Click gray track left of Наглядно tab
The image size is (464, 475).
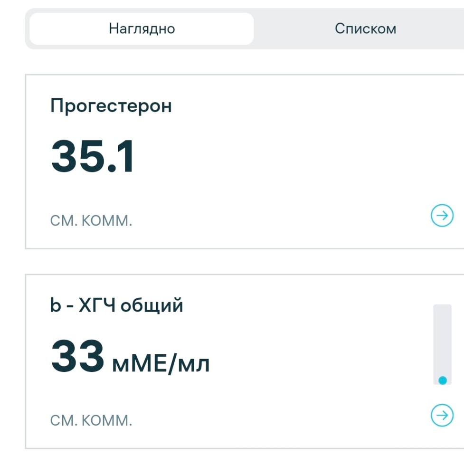[x=28, y=28]
